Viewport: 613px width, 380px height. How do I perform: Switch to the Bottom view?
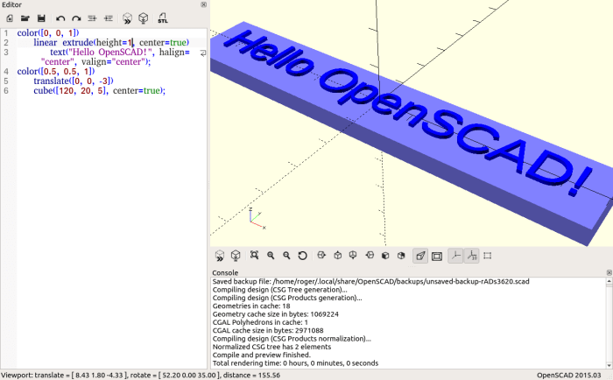click(x=353, y=256)
